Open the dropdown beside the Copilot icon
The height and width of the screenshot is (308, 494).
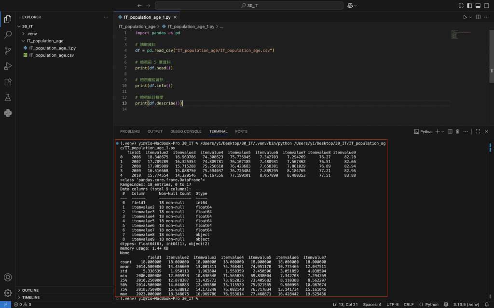click(x=356, y=6)
